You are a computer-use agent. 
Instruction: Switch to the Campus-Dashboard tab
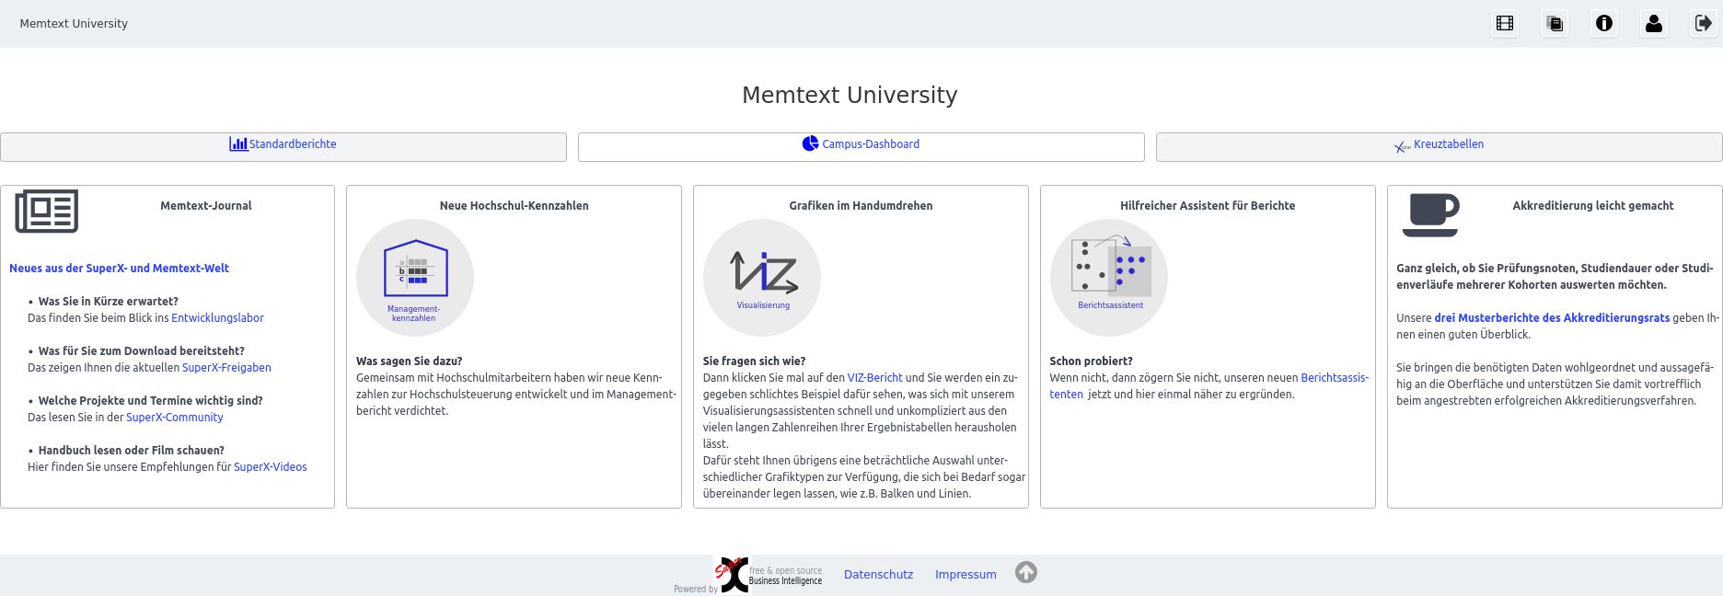click(861, 144)
